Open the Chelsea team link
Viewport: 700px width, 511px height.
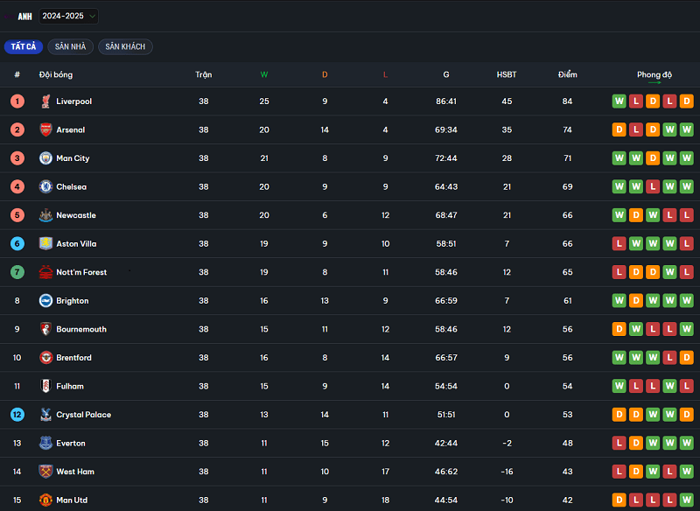72,186
